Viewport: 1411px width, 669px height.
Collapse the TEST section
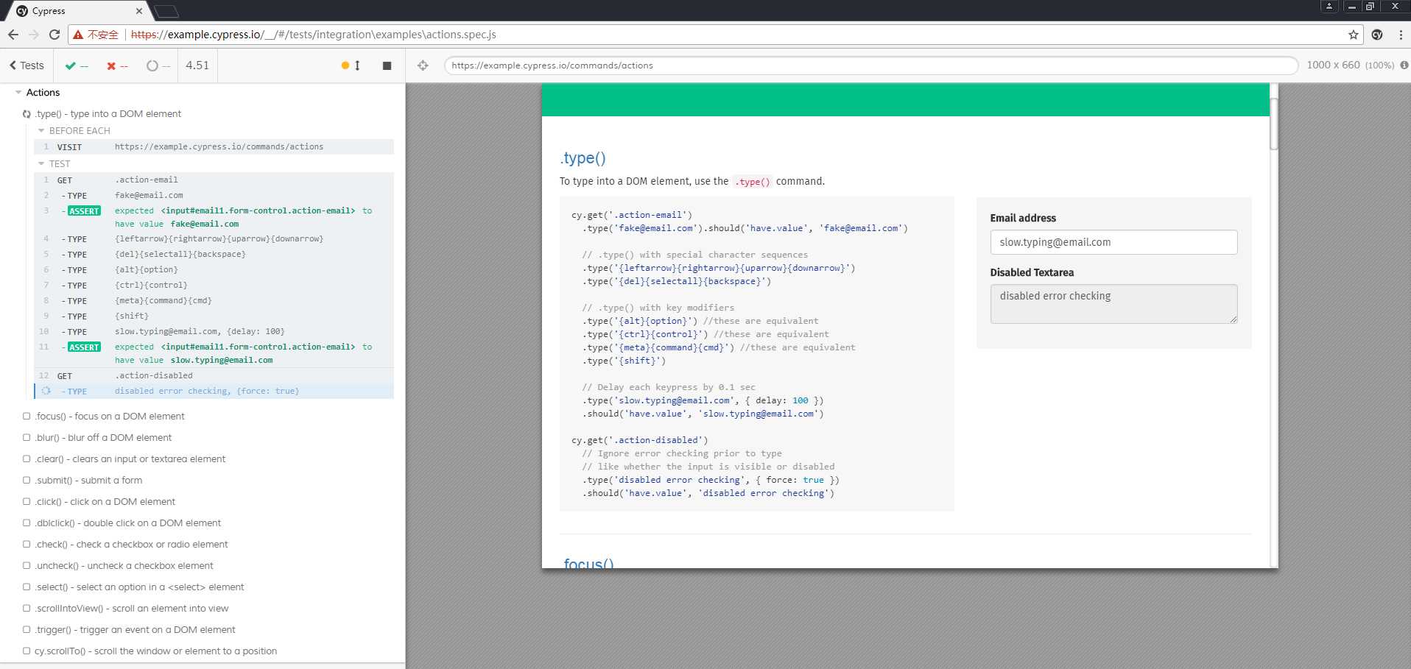(41, 163)
